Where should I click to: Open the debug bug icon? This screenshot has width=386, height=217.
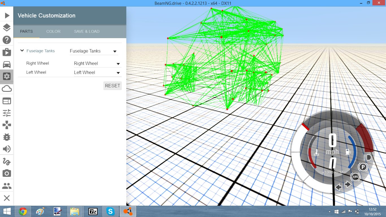(7, 137)
